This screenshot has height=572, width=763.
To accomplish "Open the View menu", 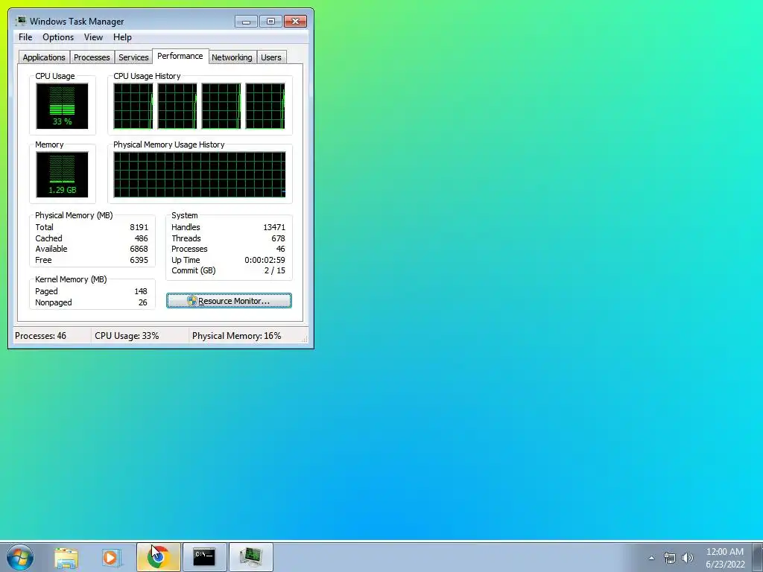I will click(93, 37).
